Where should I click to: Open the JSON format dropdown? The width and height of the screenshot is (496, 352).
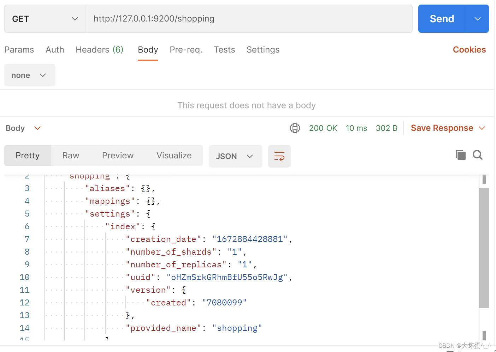[236, 156]
